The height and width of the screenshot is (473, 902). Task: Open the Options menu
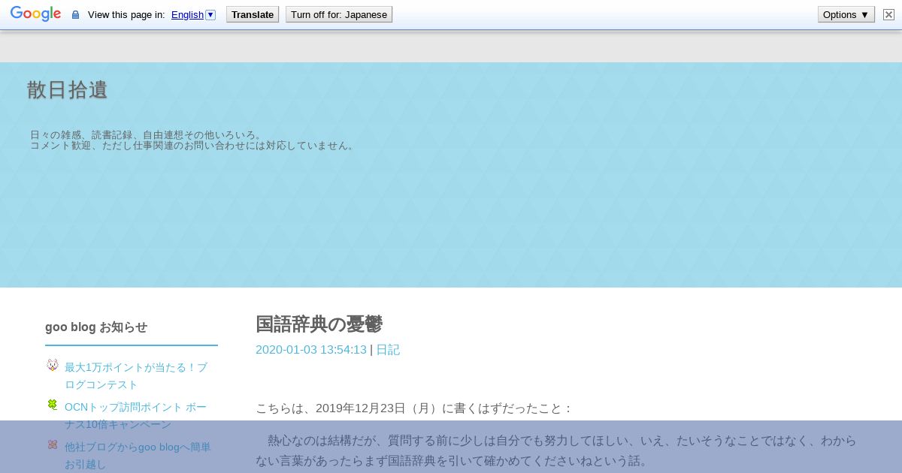(846, 14)
